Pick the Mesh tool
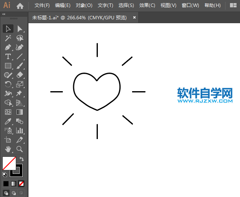Viewport: 240px width, 197px height. click(8, 112)
